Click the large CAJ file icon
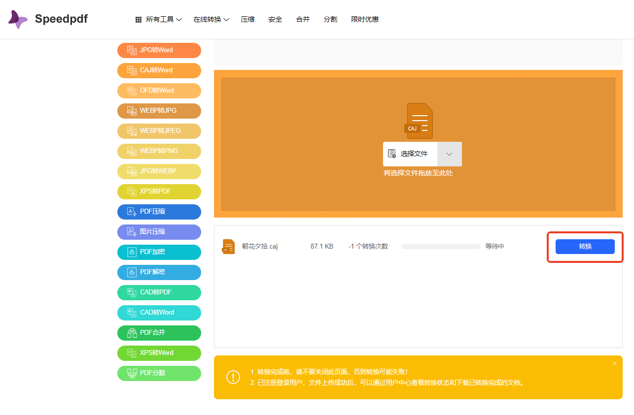Screen dimensions: 634x415 [x=419, y=121]
